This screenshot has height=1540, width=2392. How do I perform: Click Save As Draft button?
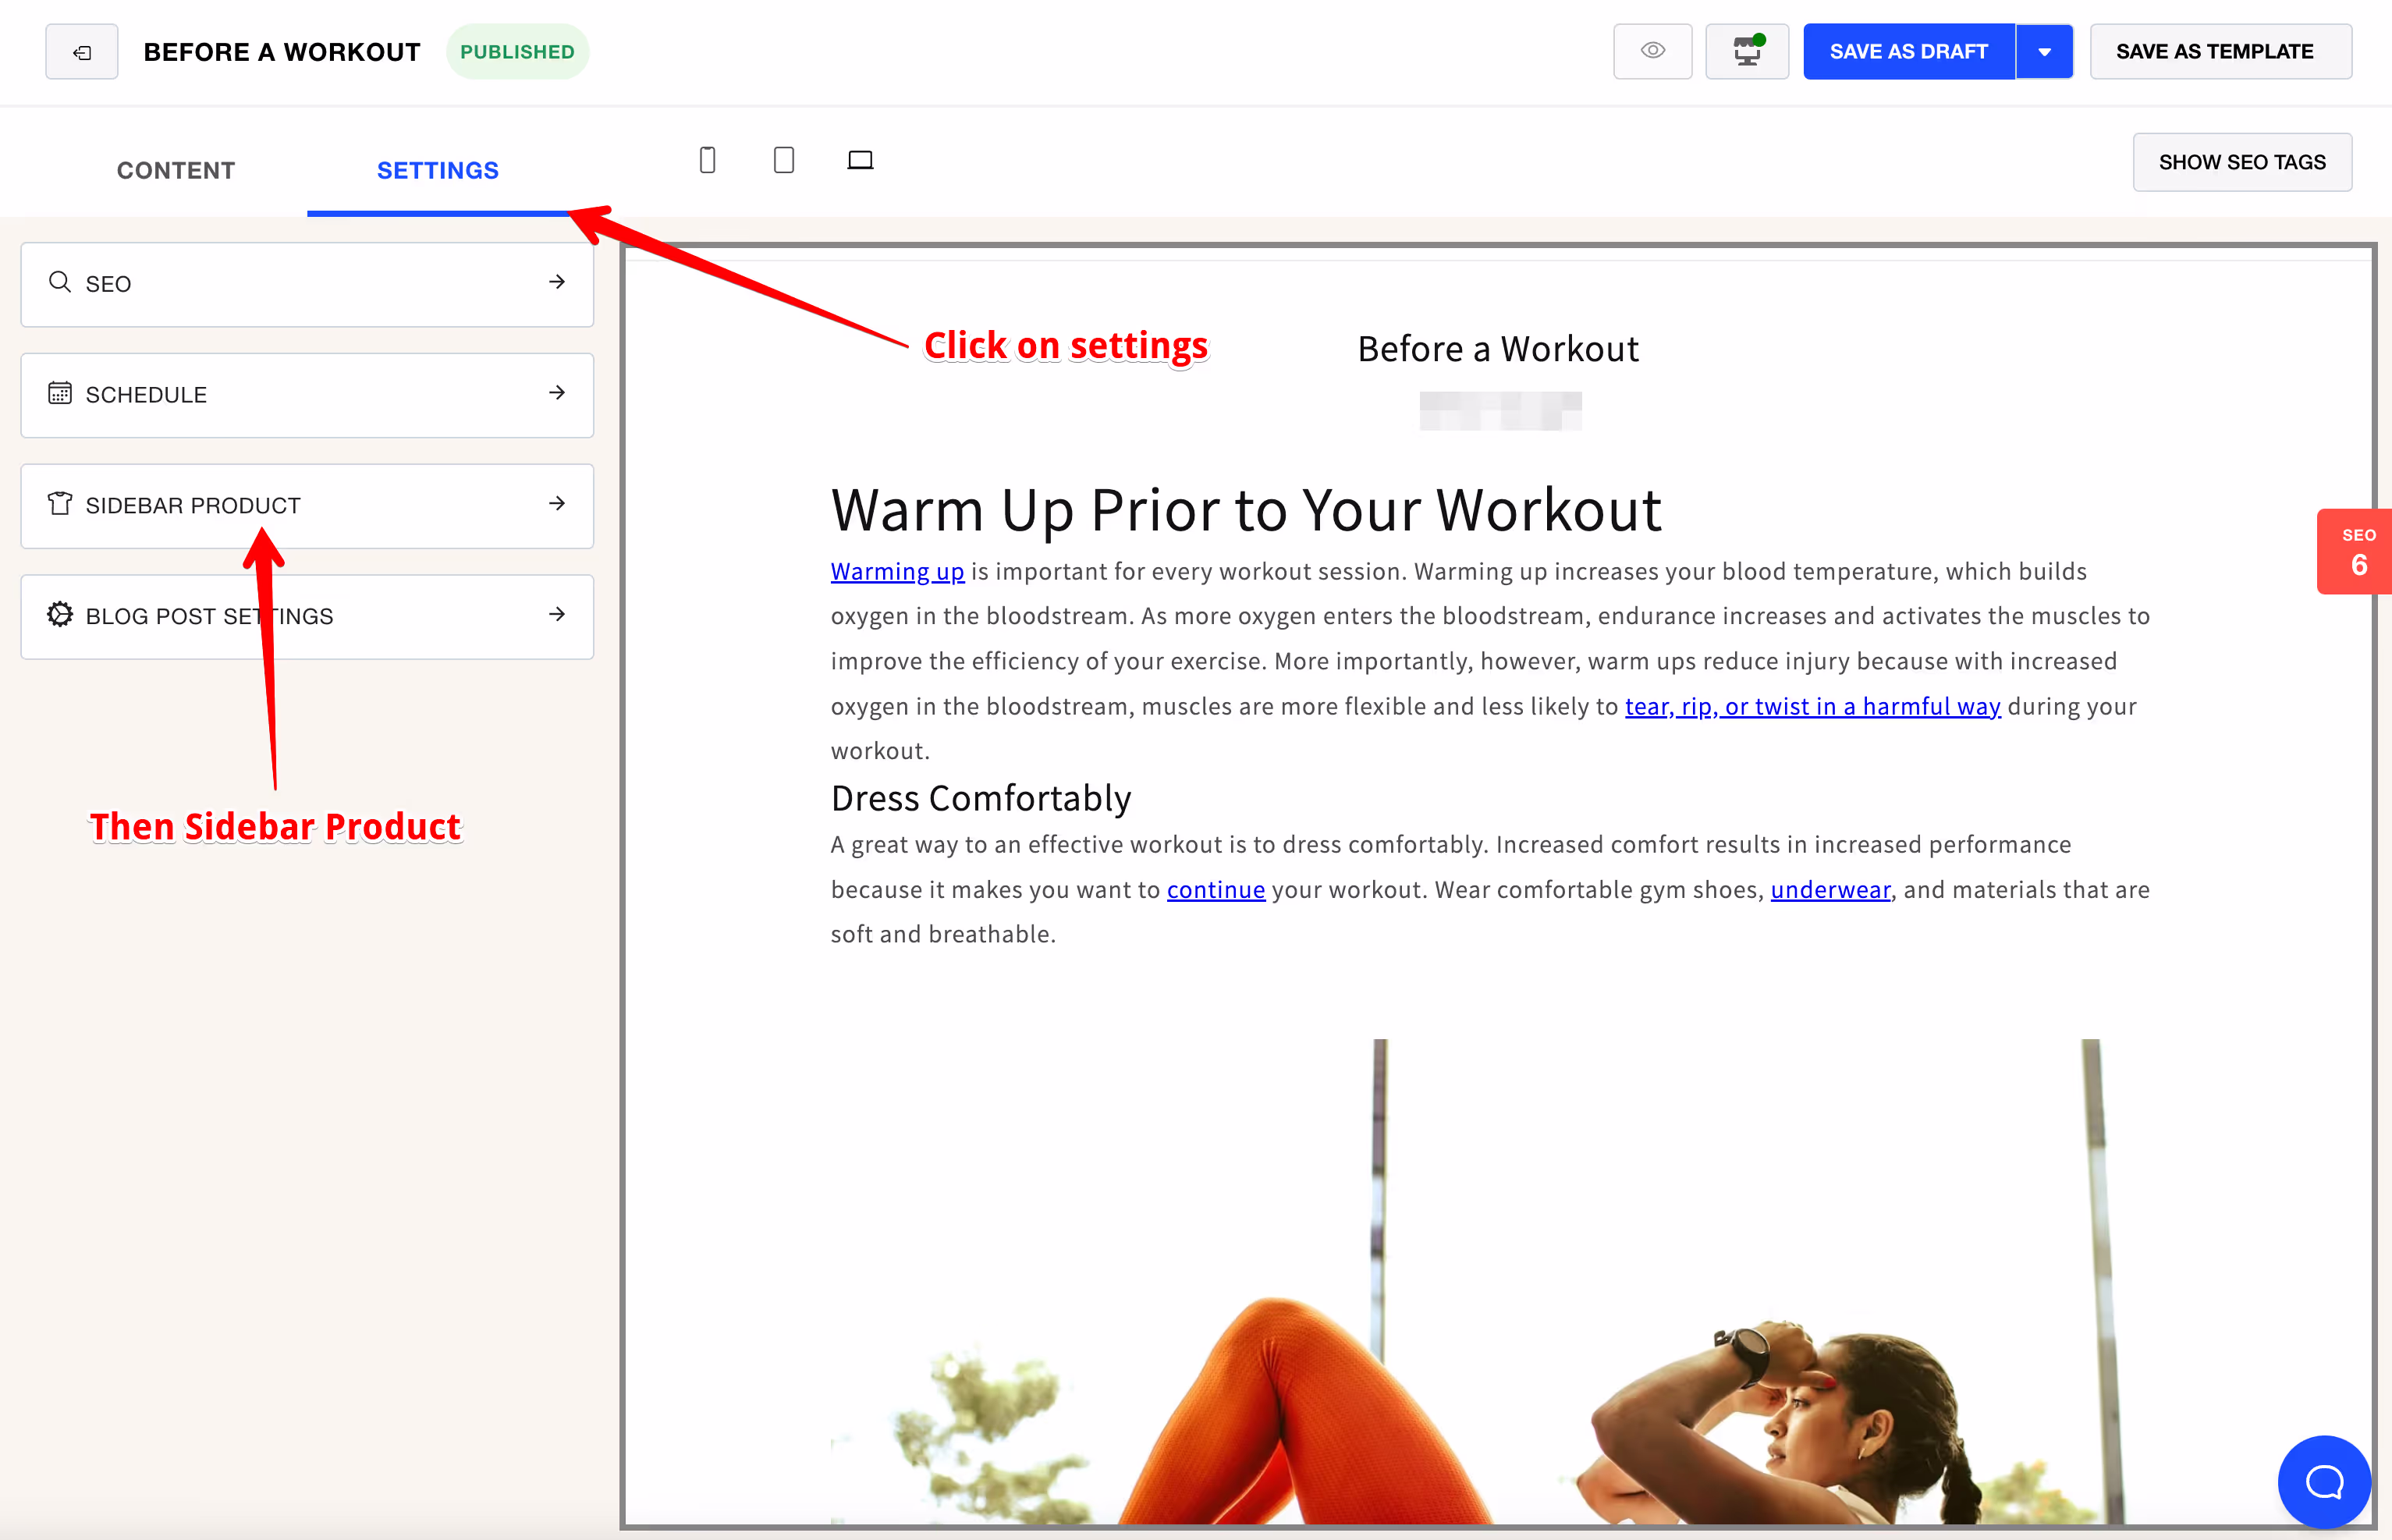[1908, 52]
